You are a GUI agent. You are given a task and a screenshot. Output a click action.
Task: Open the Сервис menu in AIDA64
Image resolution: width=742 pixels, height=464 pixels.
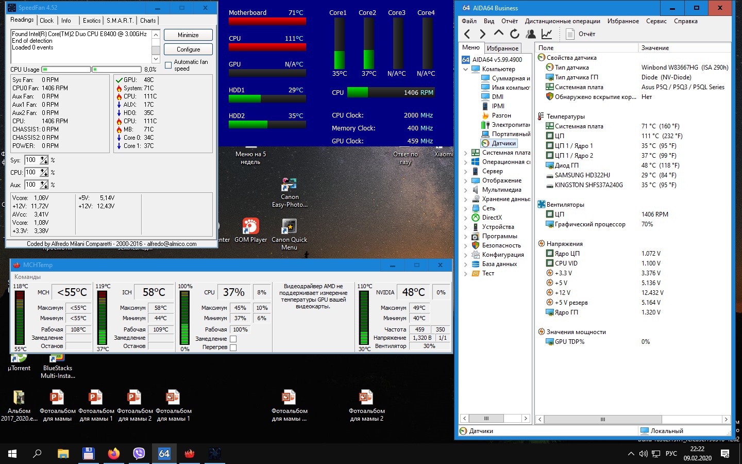tap(656, 21)
